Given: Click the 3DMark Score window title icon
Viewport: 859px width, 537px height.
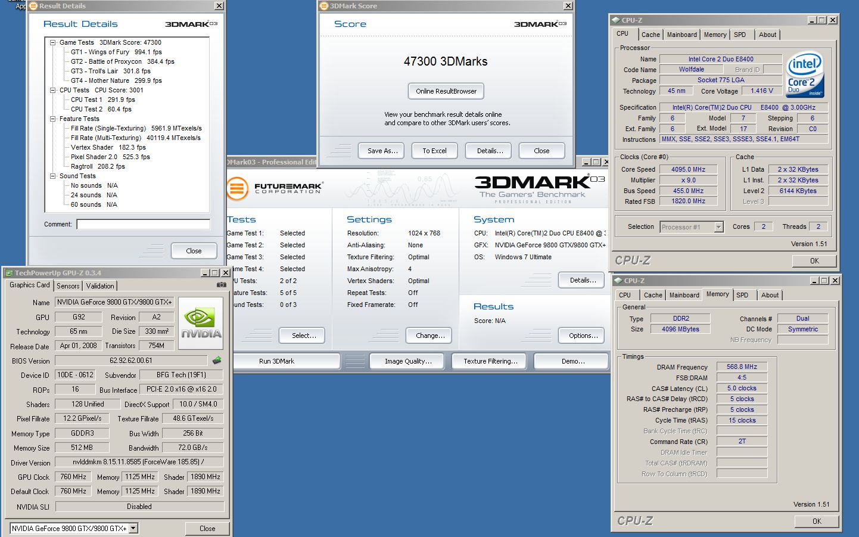Looking at the screenshot, I should tap(324, 6).
